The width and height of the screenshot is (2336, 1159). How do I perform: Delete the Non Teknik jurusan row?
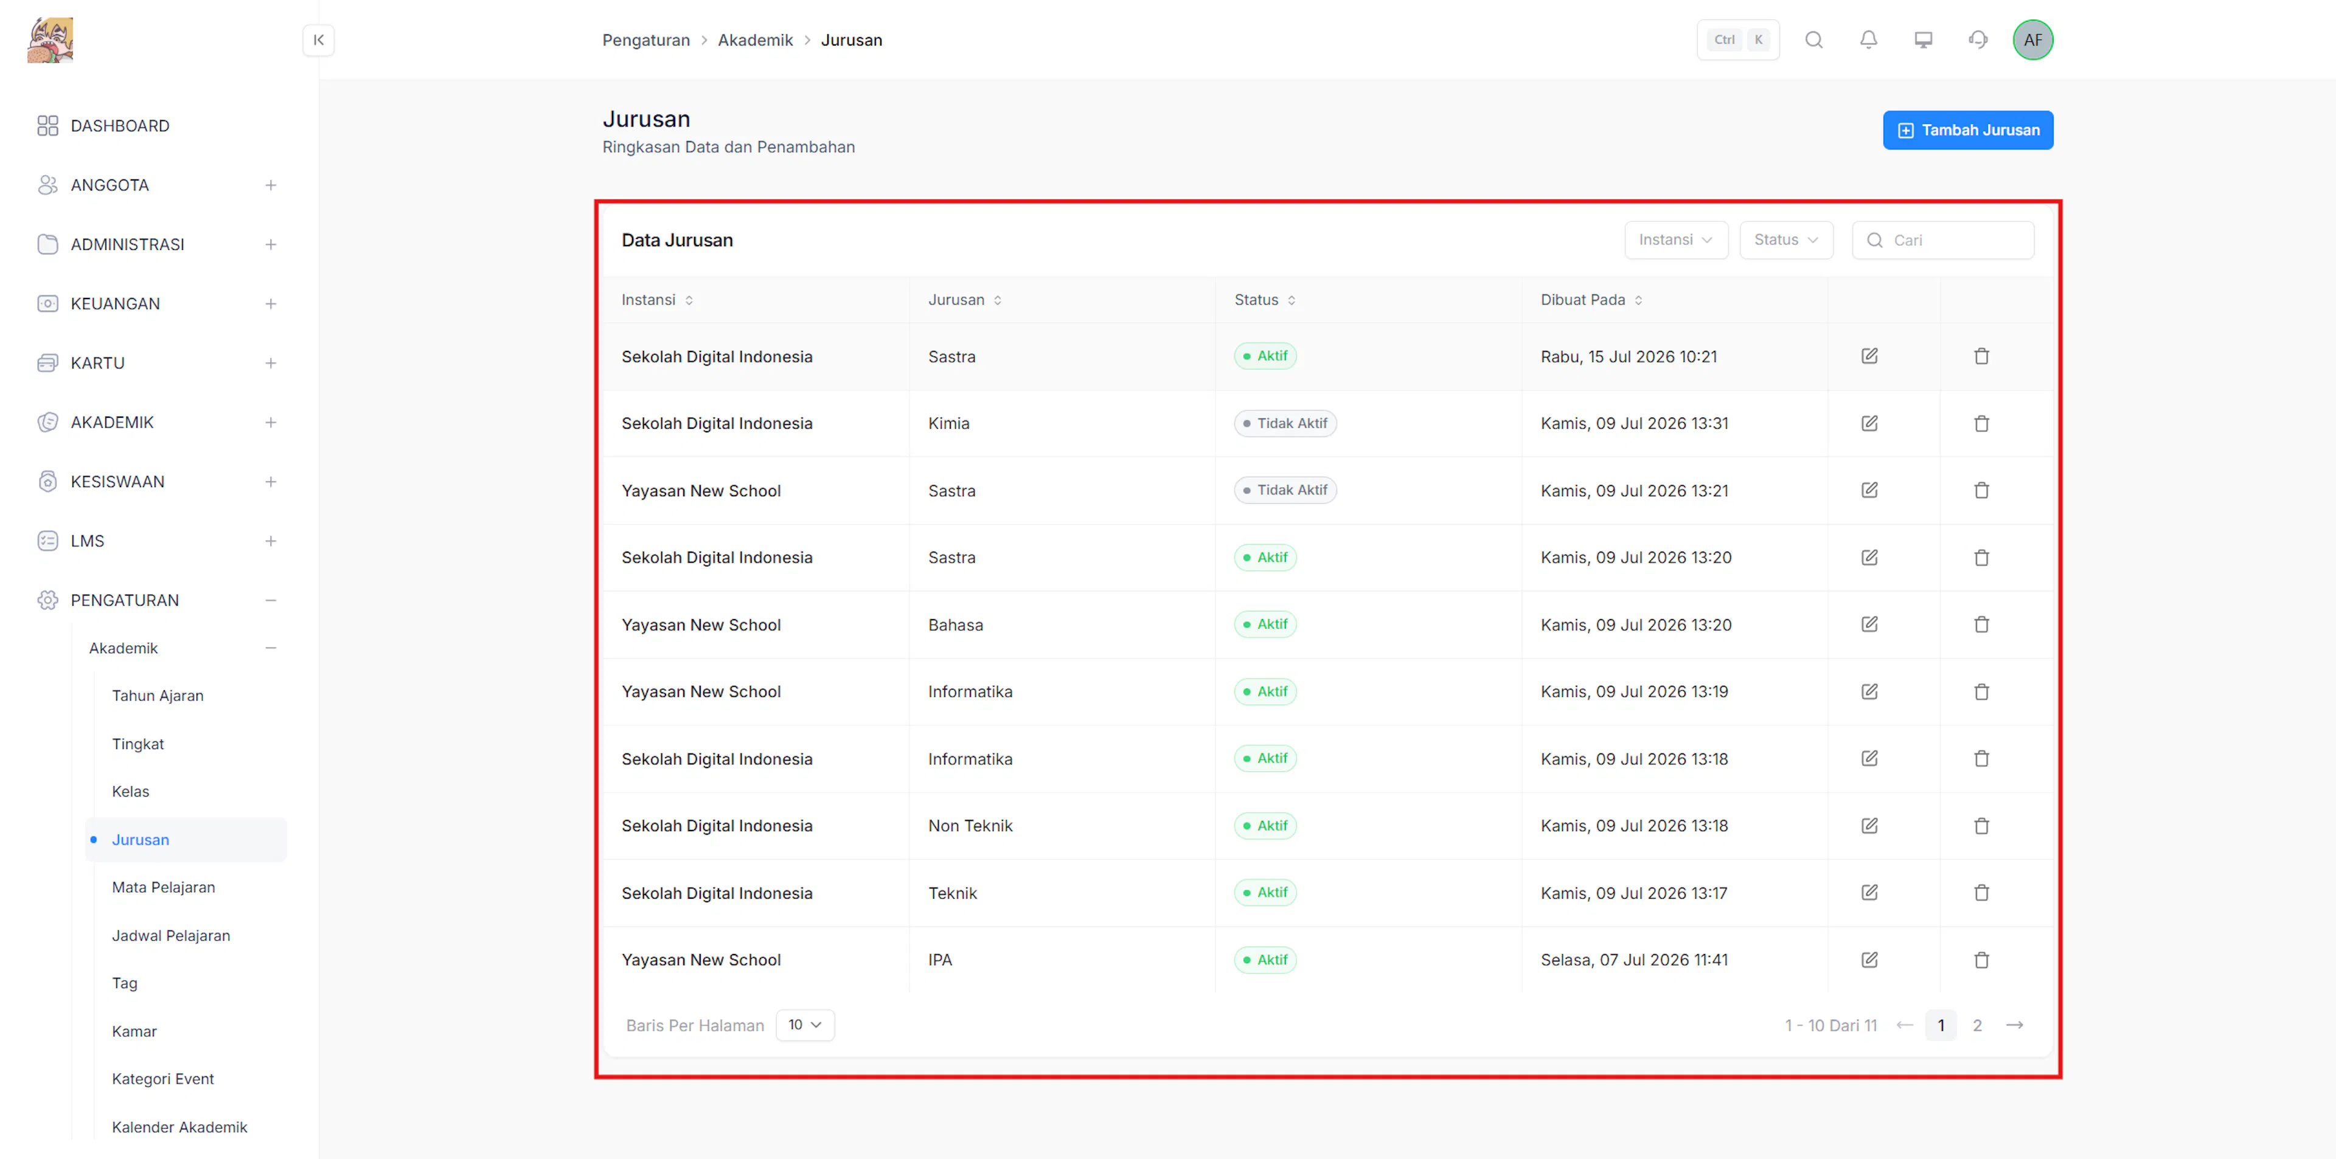(1981, 826)
